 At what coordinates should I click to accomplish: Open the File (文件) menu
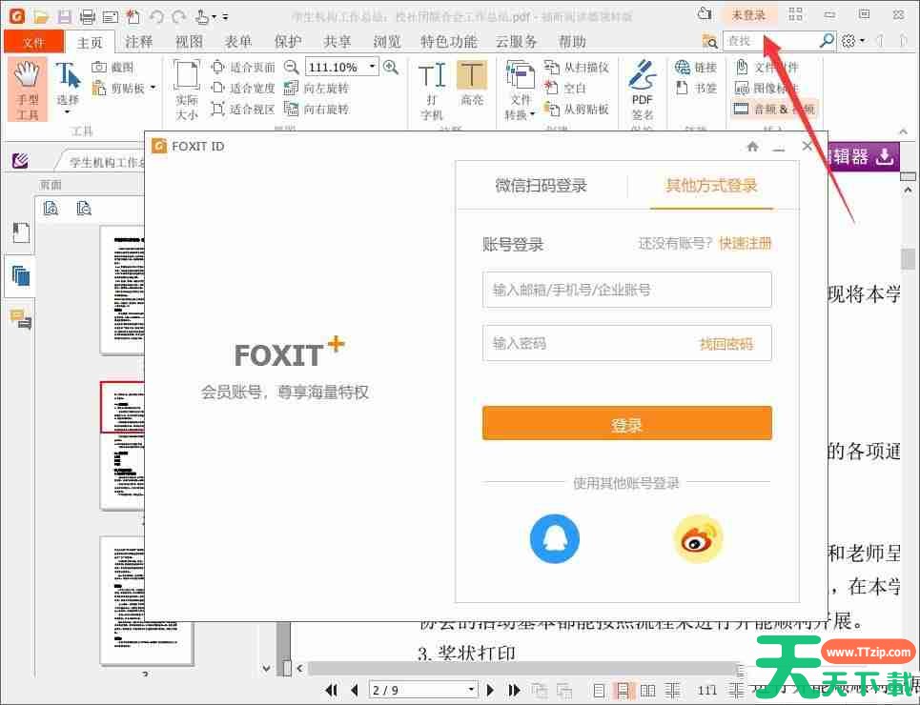(33, 42)
